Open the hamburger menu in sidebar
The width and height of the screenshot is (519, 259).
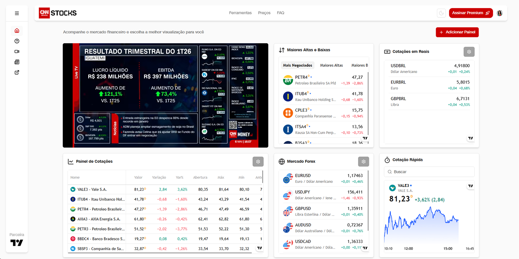17,13
